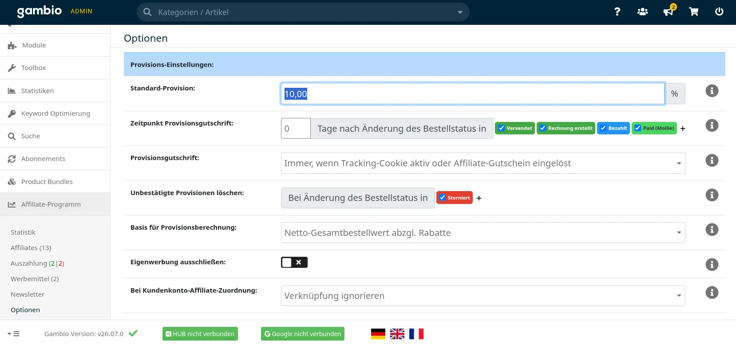The height and width of the screenshot is (345, 736).
Task: Click the gambio logo
Action: click(39, 12)
